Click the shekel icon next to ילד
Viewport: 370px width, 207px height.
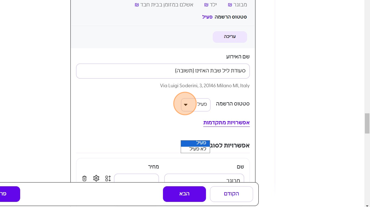coord(206,5)
